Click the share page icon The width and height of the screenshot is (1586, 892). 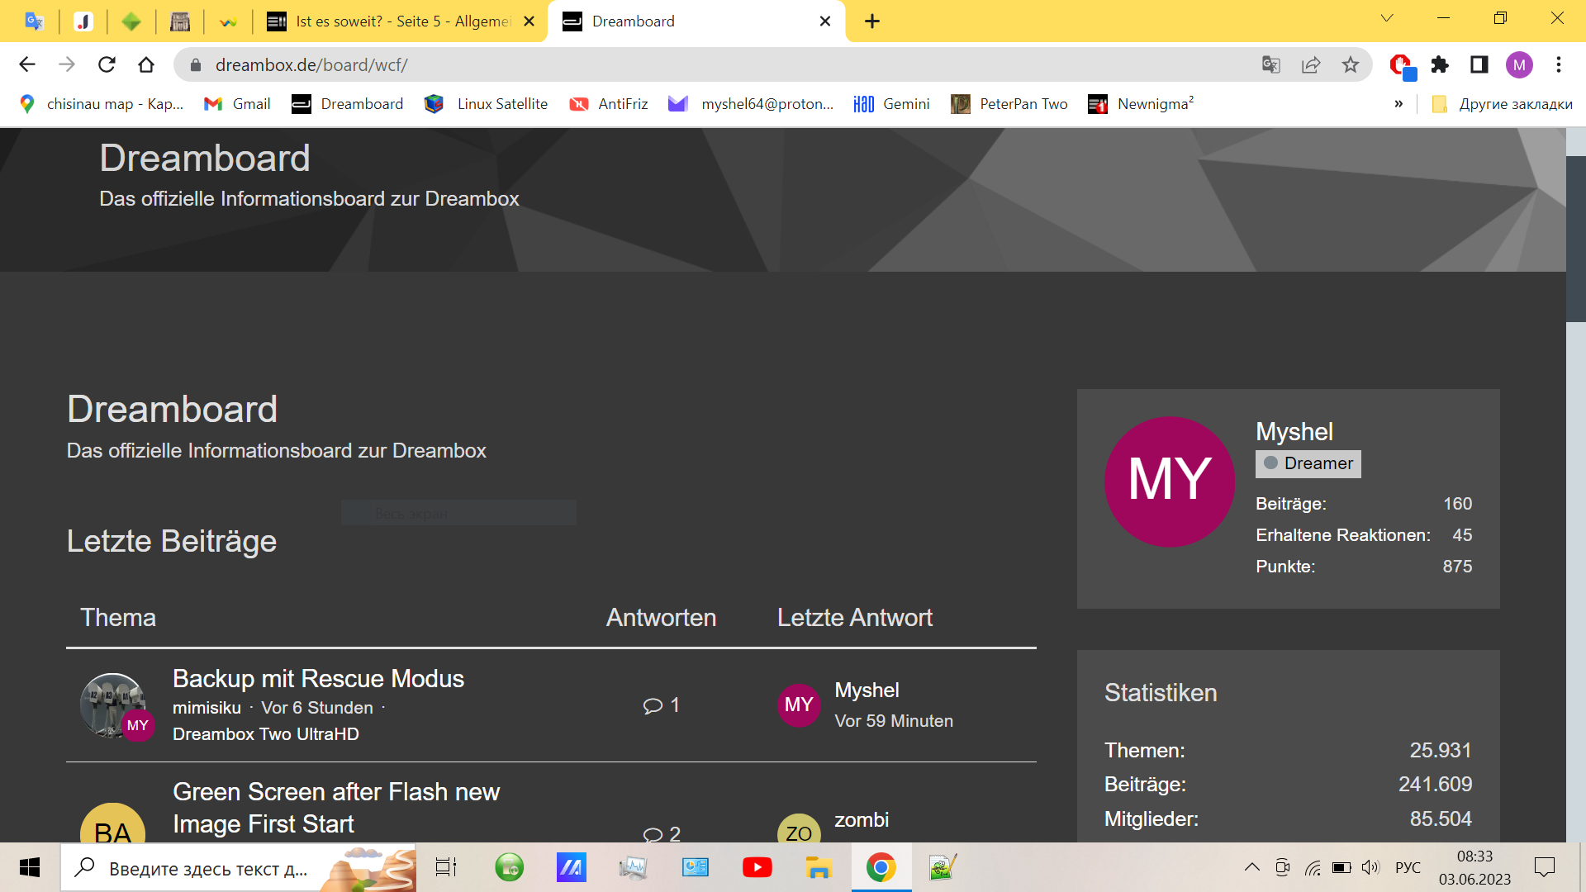1310,64
